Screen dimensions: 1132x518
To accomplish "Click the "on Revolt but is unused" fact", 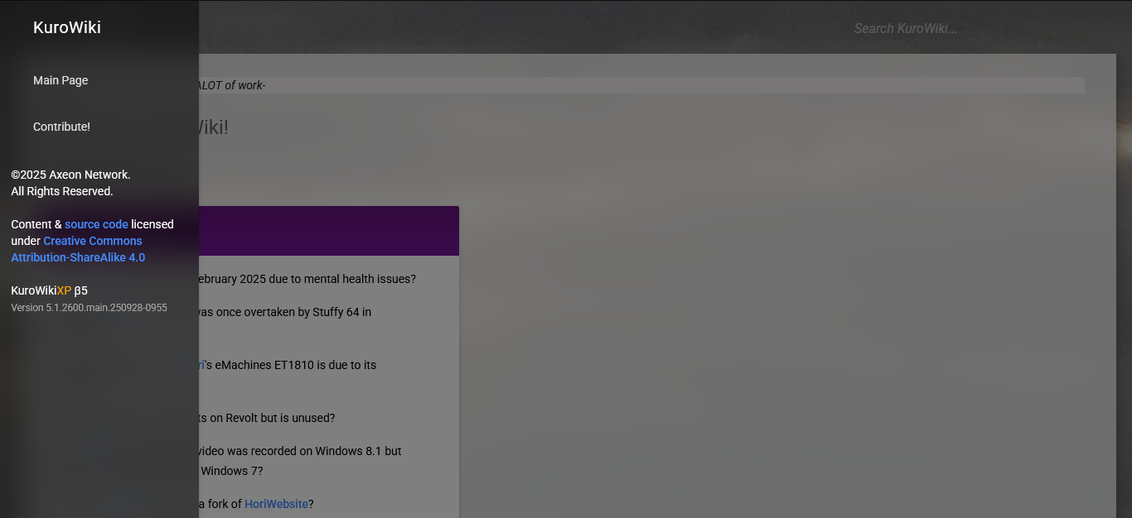I will (267, 418).
